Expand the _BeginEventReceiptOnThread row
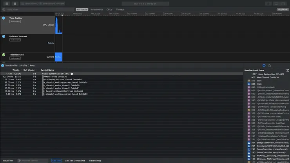The width and height of the screenshot is (290, 163). point(44,91)
